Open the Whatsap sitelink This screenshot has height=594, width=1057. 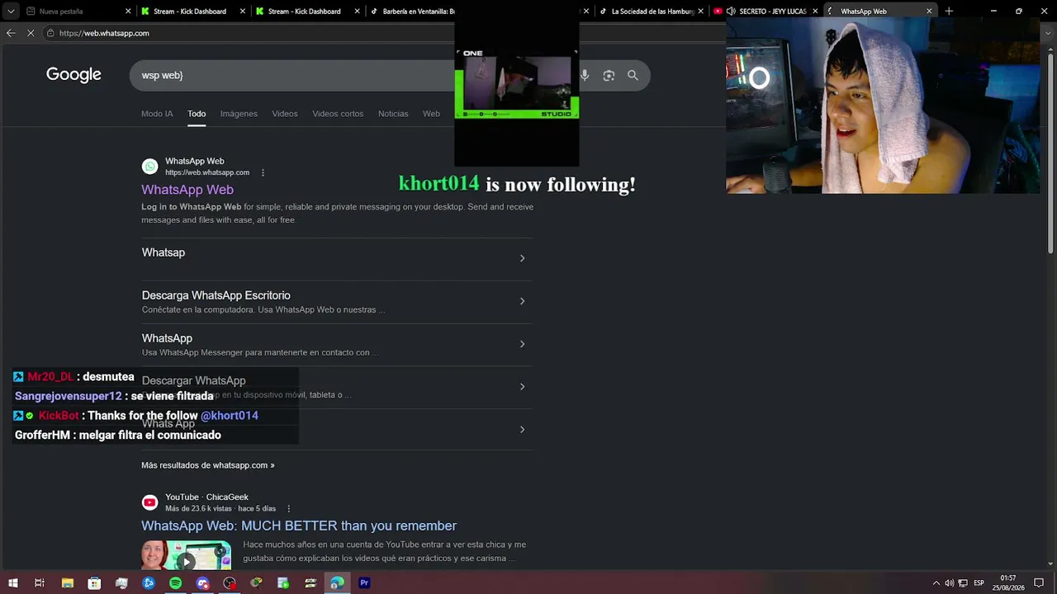pos(164,252)
